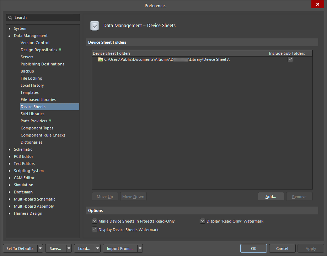Open the Set To Defaults dropdown arrow
The height and width of the screenshot is (256, 327).
click(40, 249)
